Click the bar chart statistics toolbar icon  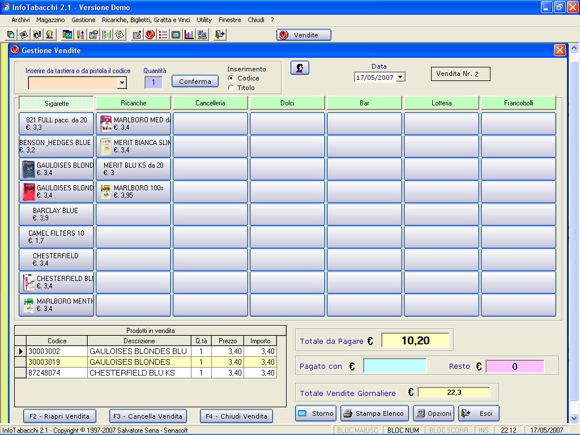coord(189,35)
